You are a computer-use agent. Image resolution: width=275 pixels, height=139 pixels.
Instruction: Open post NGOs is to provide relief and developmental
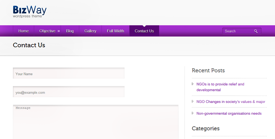(220, 87)
